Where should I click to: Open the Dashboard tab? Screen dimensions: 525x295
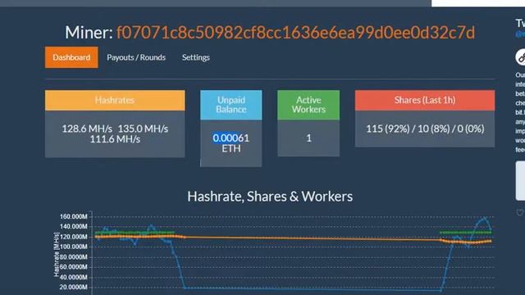tap(71, 57)
